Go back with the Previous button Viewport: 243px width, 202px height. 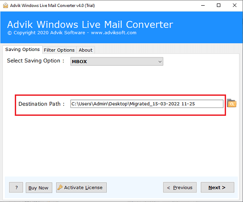(x=180, y=188)
